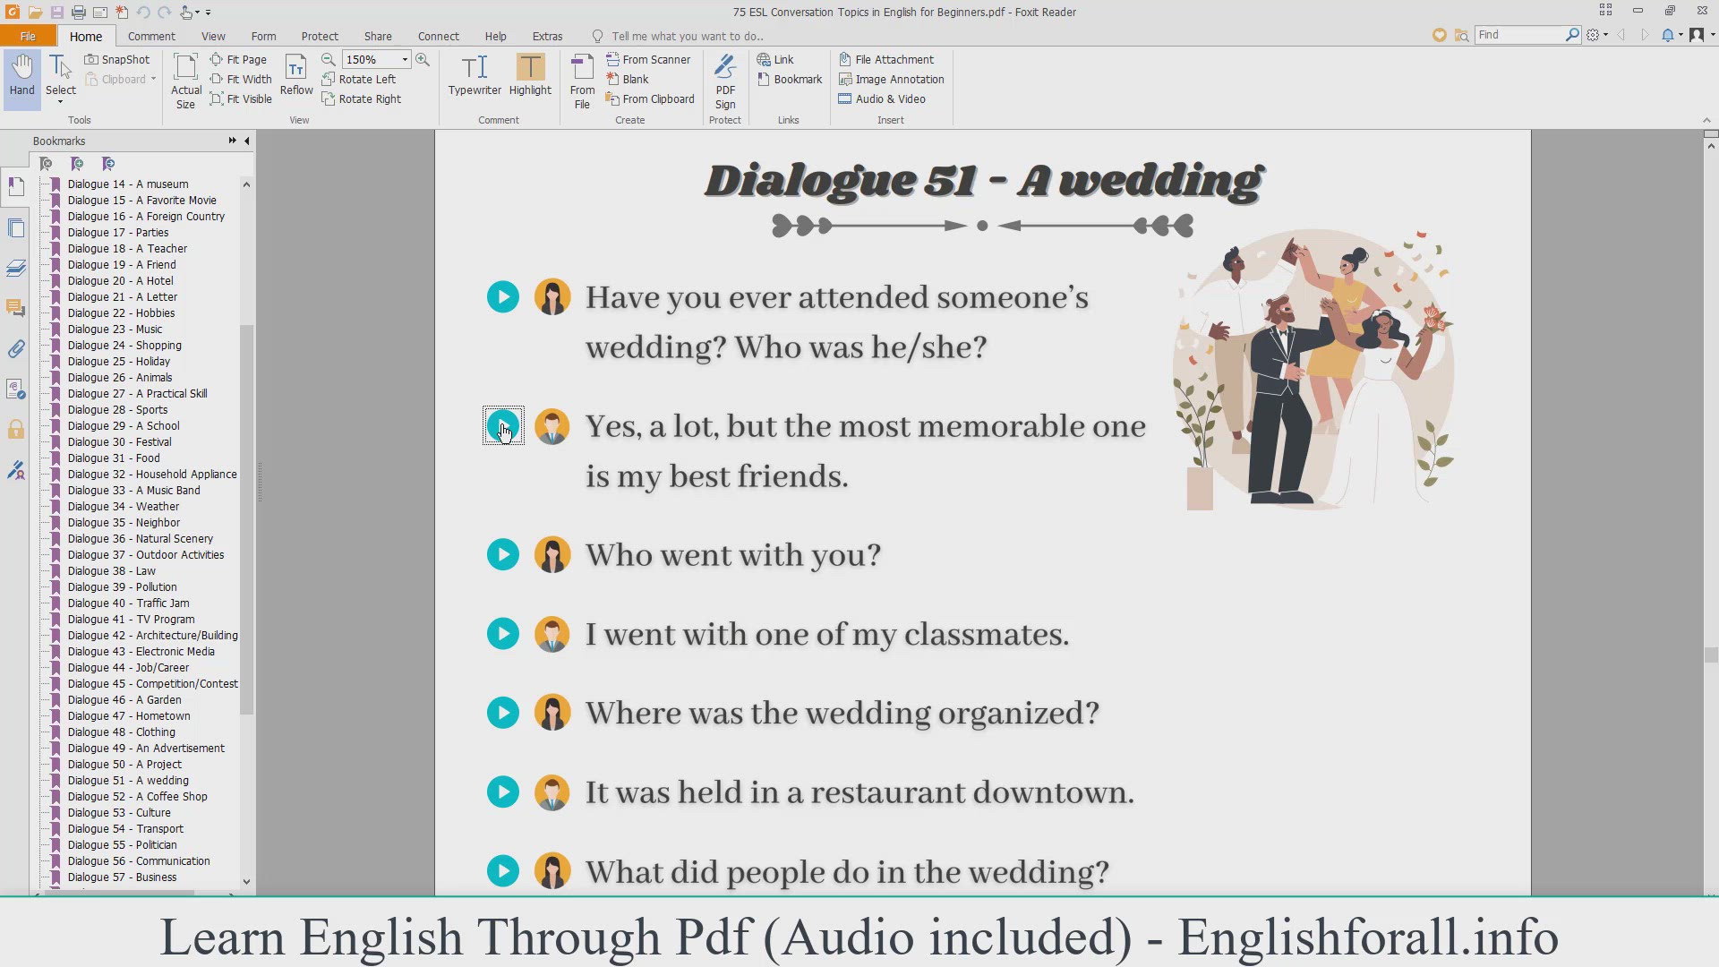Expand the Select tool options arrow

pyautogui.click(x=61, y=102)
